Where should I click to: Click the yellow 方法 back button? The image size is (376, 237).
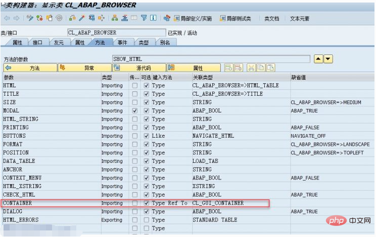tap(30, 68)
